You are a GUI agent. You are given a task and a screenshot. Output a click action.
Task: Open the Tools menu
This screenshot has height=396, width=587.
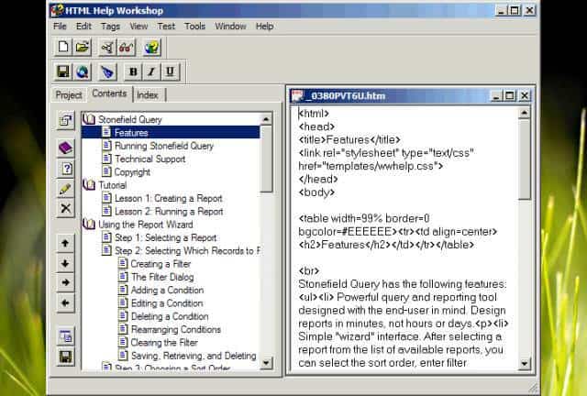(194, 27)
